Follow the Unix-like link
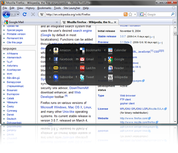178x153 pixels. [68, 112]
